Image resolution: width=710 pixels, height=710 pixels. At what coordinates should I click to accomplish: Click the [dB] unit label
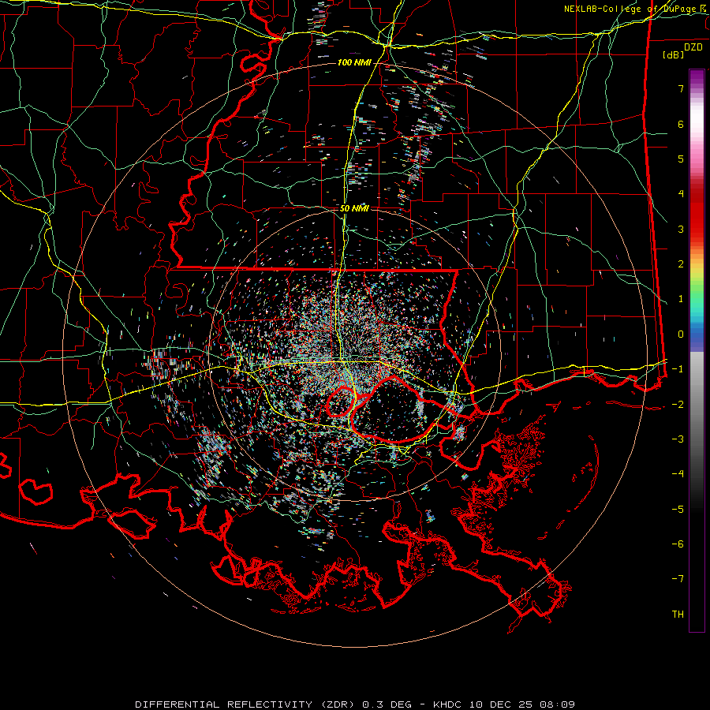coord(674,54)
